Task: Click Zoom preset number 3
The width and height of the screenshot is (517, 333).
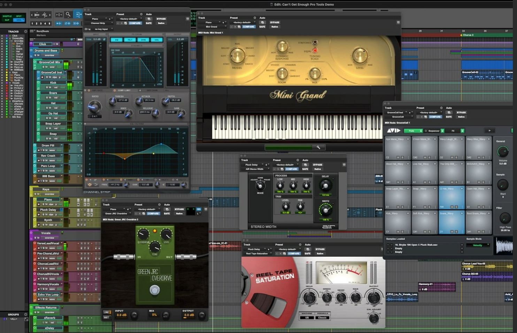Action: click(41, 24)
